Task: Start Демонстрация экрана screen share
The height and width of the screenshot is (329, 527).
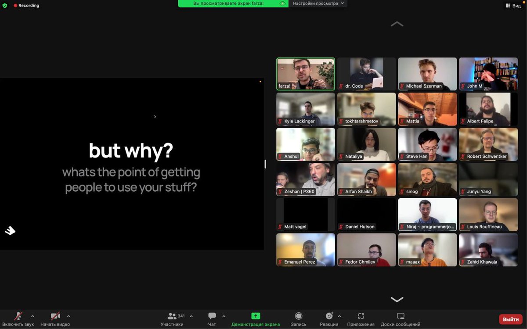Action: point(256,319)
